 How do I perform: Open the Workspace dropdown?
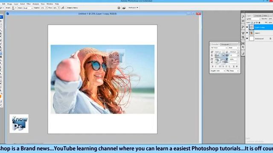(133, 8)
